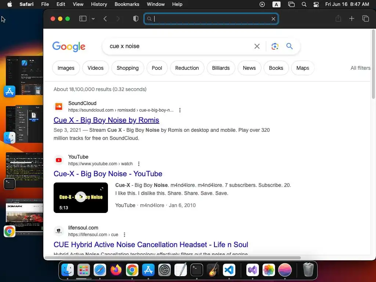The width and height of the screenshot is (376, 282).
Task: Clear the Google search query
Action: click(x=257, y=46)
